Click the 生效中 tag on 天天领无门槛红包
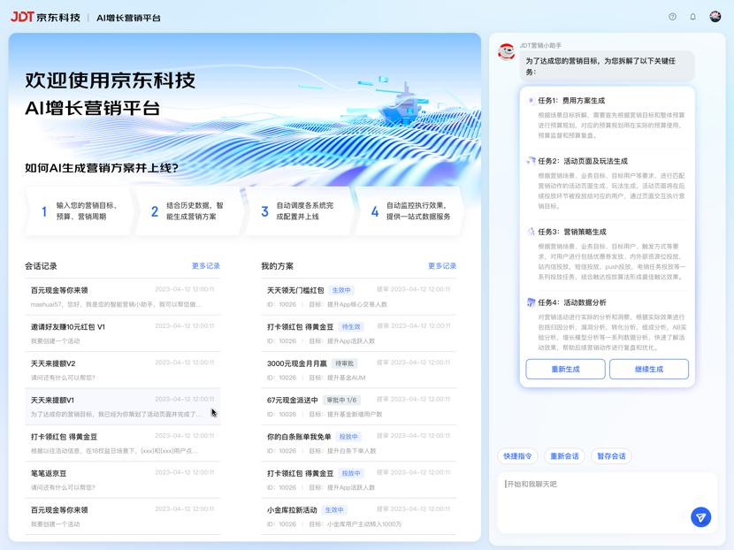734x550 pixels. [341, 290]
